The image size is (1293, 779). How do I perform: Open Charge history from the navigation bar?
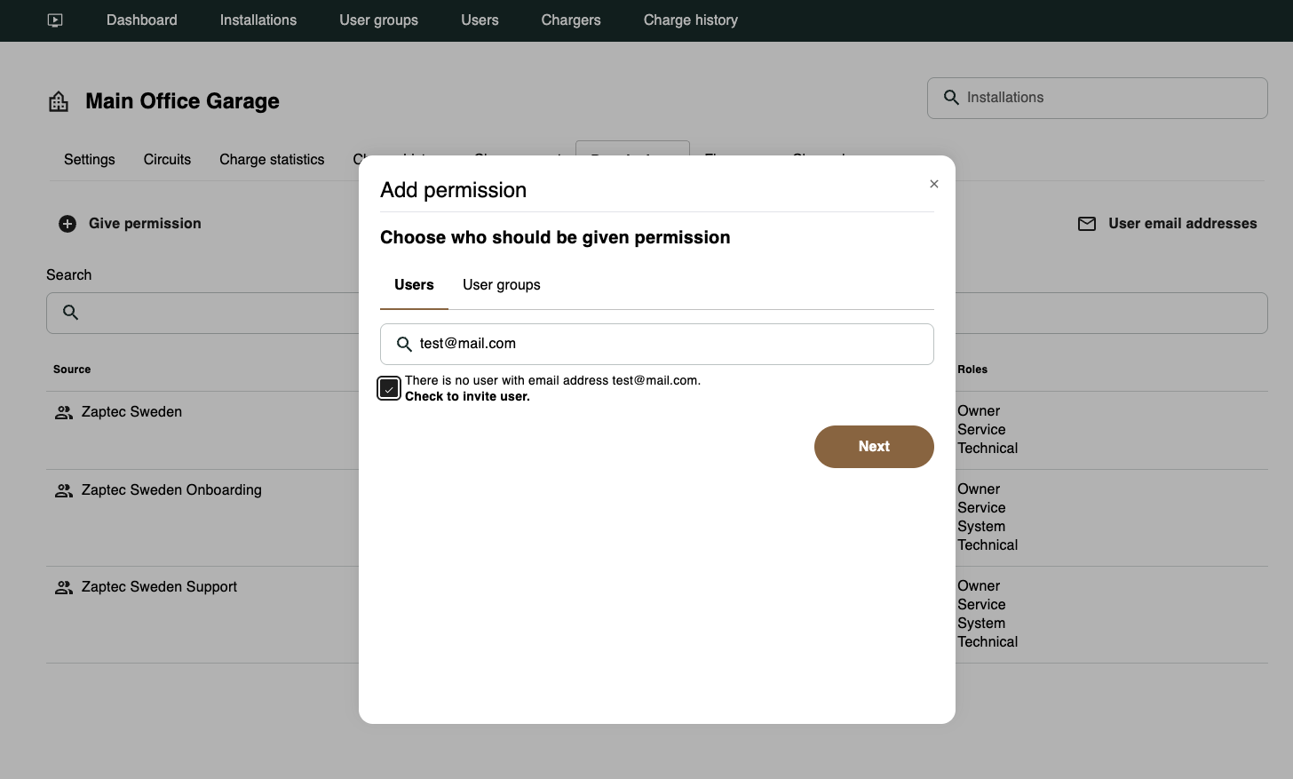pos(690,20)
